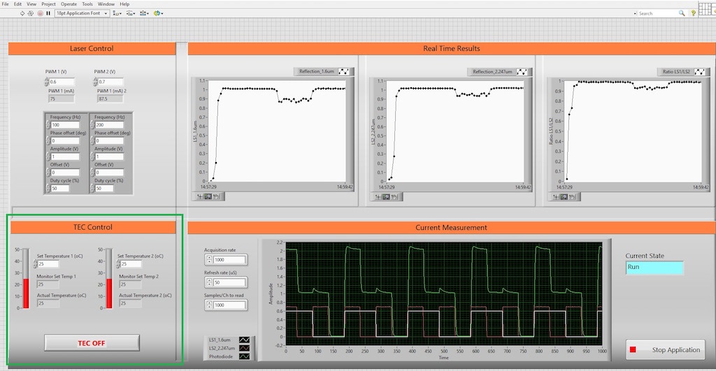Open the Operate menu
716x371 pixels.
click(69, 4)
